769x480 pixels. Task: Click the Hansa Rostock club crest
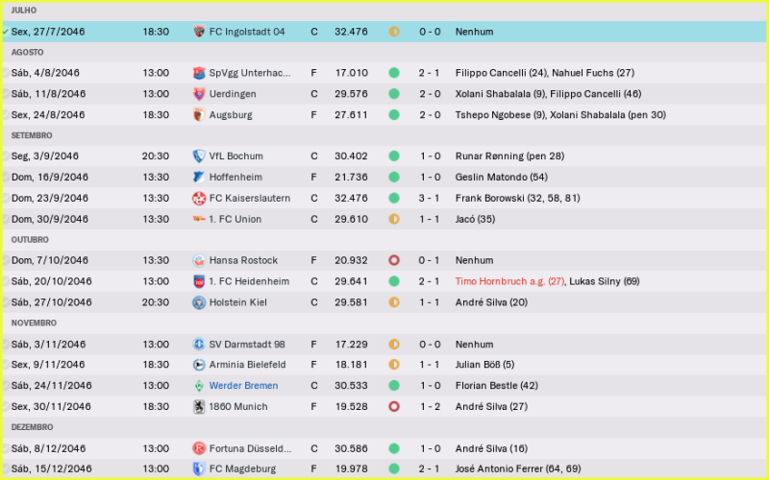(199, 261)
